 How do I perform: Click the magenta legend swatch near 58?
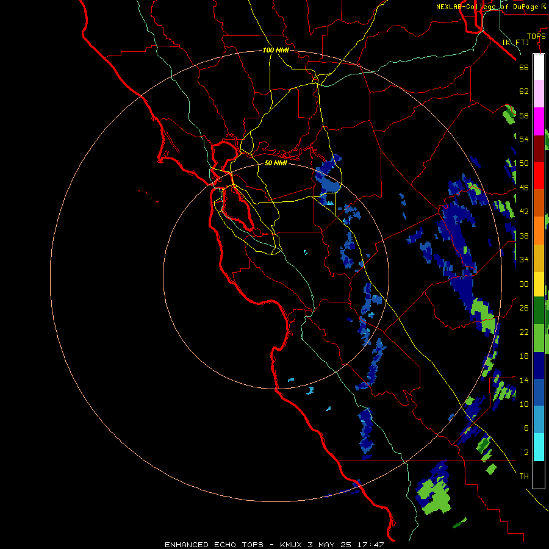(x=539, y=121)
